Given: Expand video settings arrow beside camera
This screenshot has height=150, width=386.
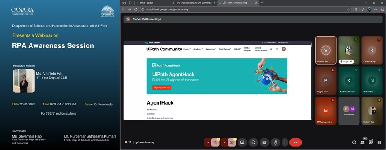Looking at the screenshot, I should click(224, 142).
